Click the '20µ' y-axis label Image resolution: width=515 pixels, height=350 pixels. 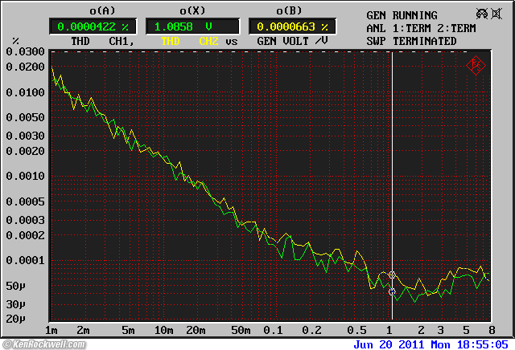(15, 319)
